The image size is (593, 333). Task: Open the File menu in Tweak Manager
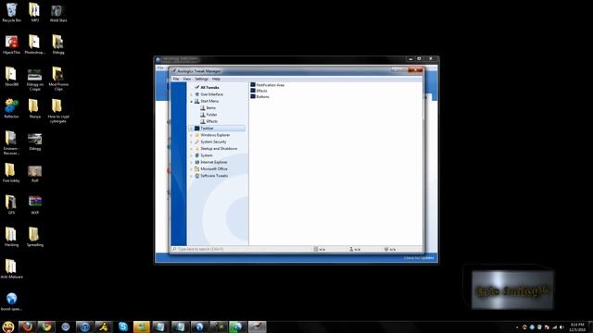coord(176,79)
